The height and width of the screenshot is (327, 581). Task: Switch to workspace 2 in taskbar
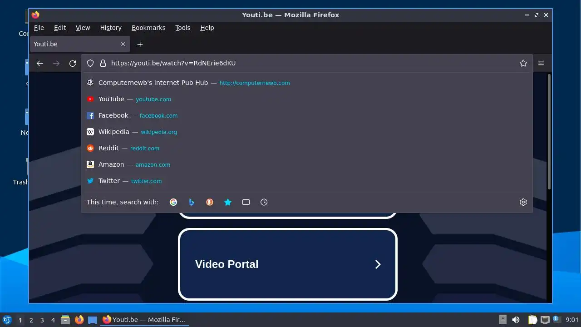pos(31,320)
